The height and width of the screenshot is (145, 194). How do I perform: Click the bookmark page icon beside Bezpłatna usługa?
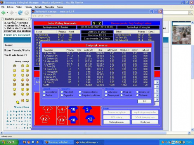(3, 19)
